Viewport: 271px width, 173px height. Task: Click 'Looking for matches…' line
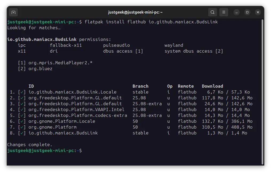click(34, 28)
